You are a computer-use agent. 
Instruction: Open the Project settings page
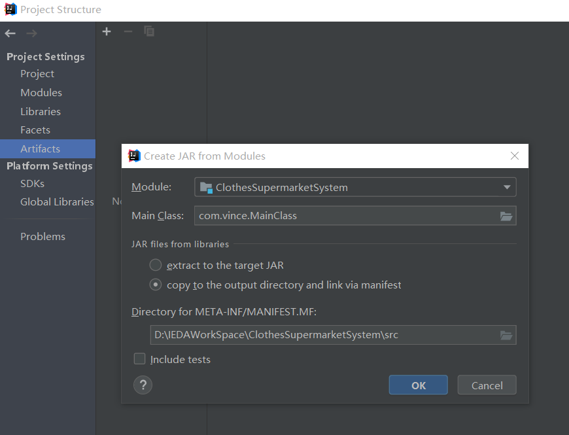[x=37, y=74]
